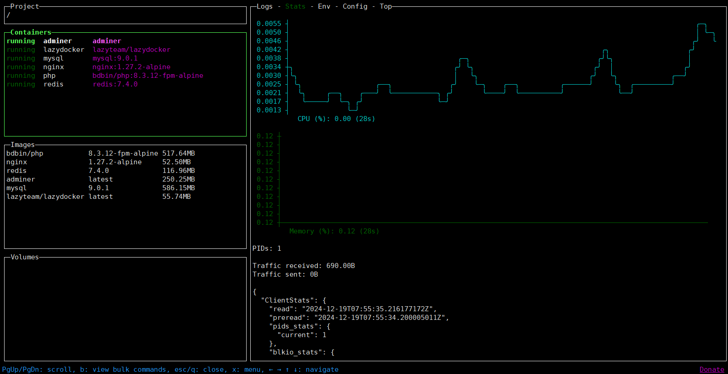Select the lazyteam/lazydocker image row
The width and height of the screenshot is (728, 374).
(x=125, y=197)
